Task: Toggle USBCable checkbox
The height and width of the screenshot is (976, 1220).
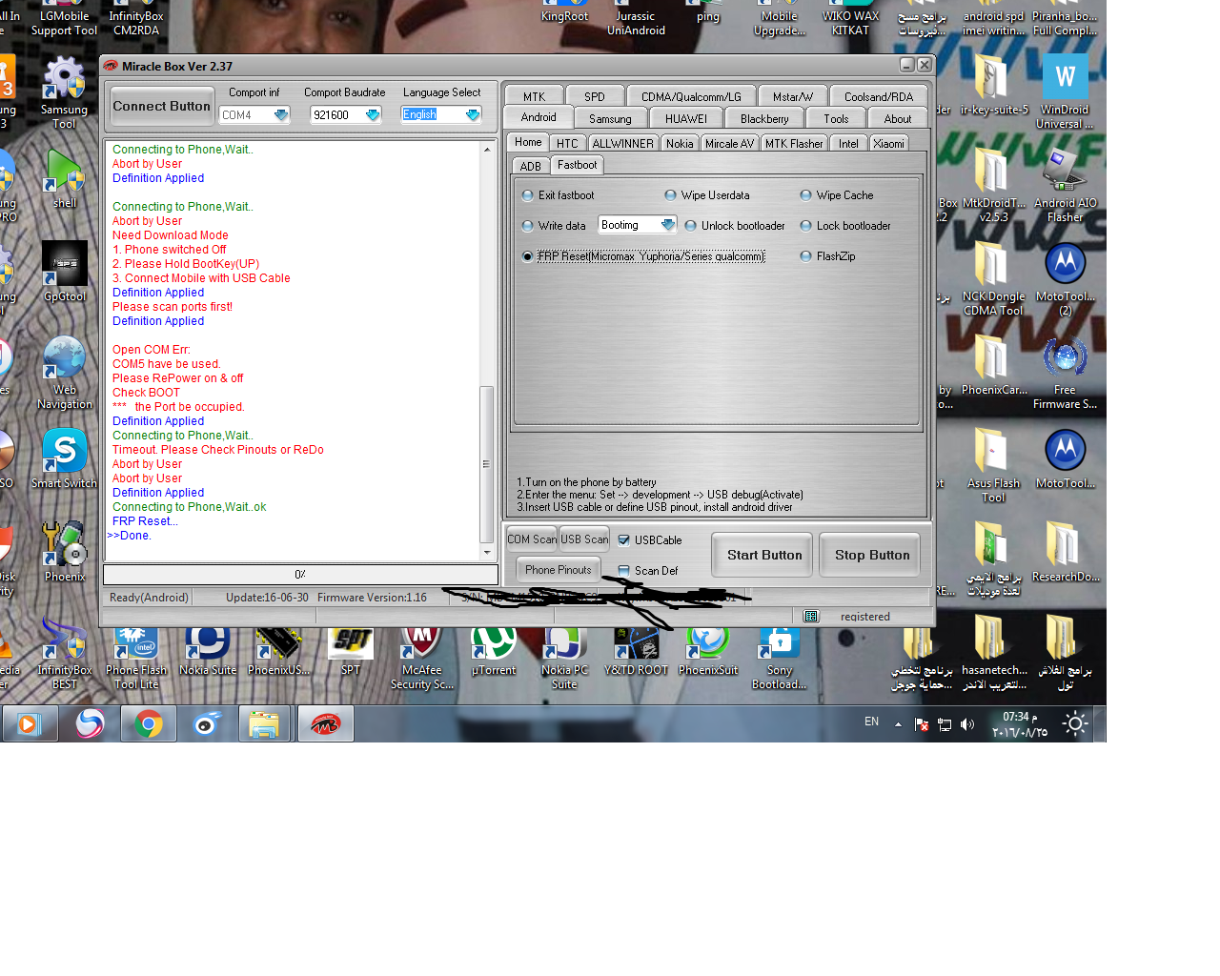Action: [x=650, y=540]
